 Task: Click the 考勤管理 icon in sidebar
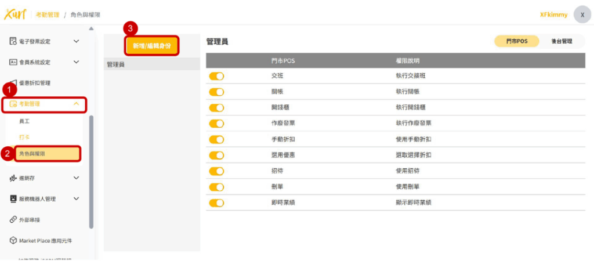[13, 104]
